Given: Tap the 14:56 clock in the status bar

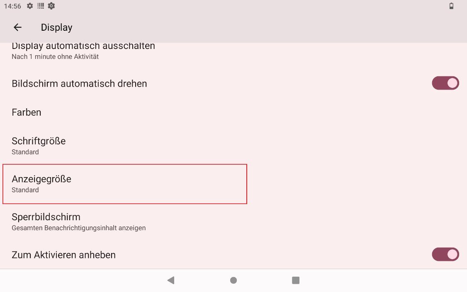Looking at the screenshot, I should [12, 6].
